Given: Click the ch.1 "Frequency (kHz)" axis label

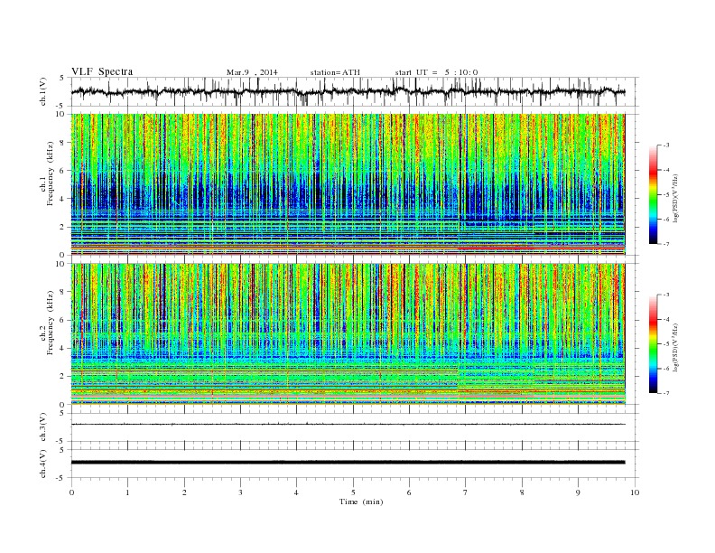Looking at the screenshot, I should point(51,173).
